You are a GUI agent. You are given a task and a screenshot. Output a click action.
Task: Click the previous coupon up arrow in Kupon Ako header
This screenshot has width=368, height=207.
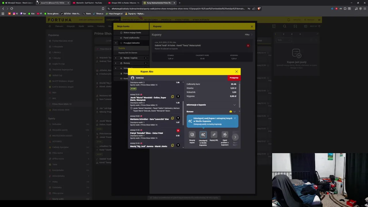(x=132, y=72)
